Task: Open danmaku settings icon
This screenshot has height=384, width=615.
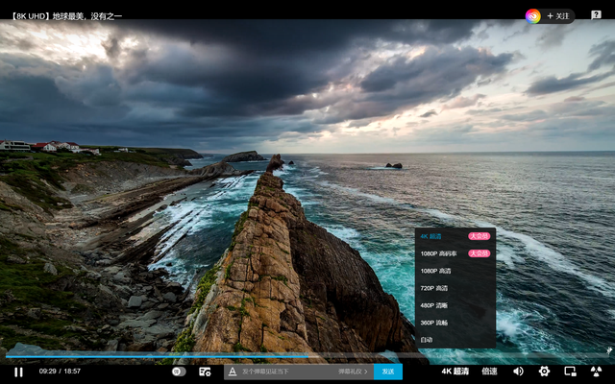Action: (x=205, y=372)
